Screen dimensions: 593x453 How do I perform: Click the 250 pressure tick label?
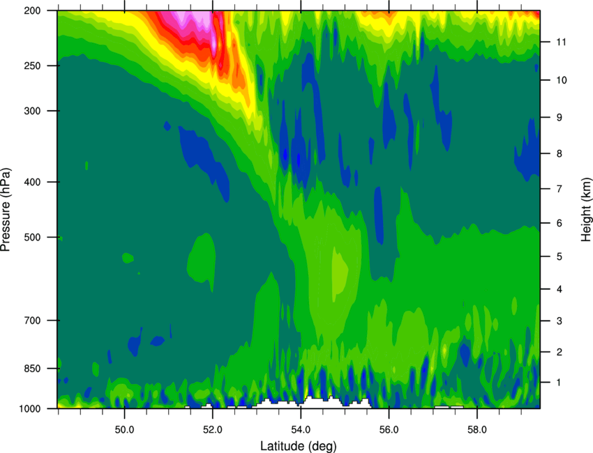tap(32, 66)
